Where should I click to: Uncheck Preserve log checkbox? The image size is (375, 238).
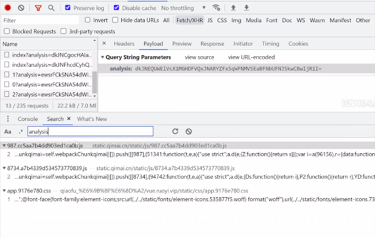pos(68,7)
